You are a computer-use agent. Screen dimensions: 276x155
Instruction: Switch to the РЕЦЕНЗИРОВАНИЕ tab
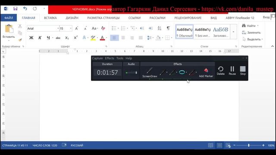(x=188, y=18)
